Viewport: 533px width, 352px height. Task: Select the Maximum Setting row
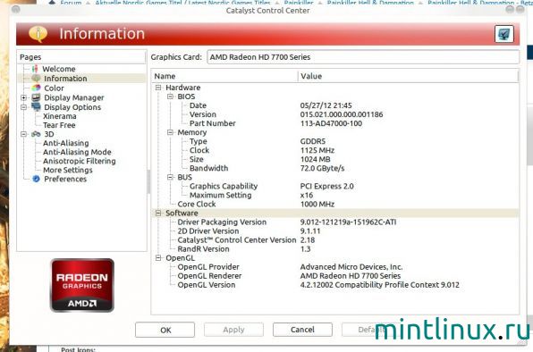point(335,195)
